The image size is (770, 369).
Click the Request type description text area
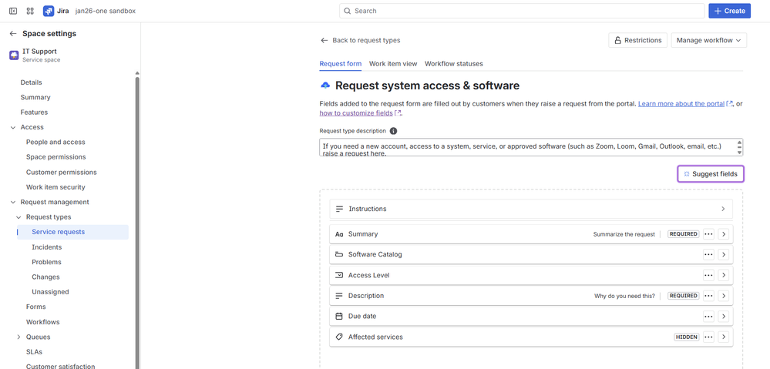click(531, 147)
